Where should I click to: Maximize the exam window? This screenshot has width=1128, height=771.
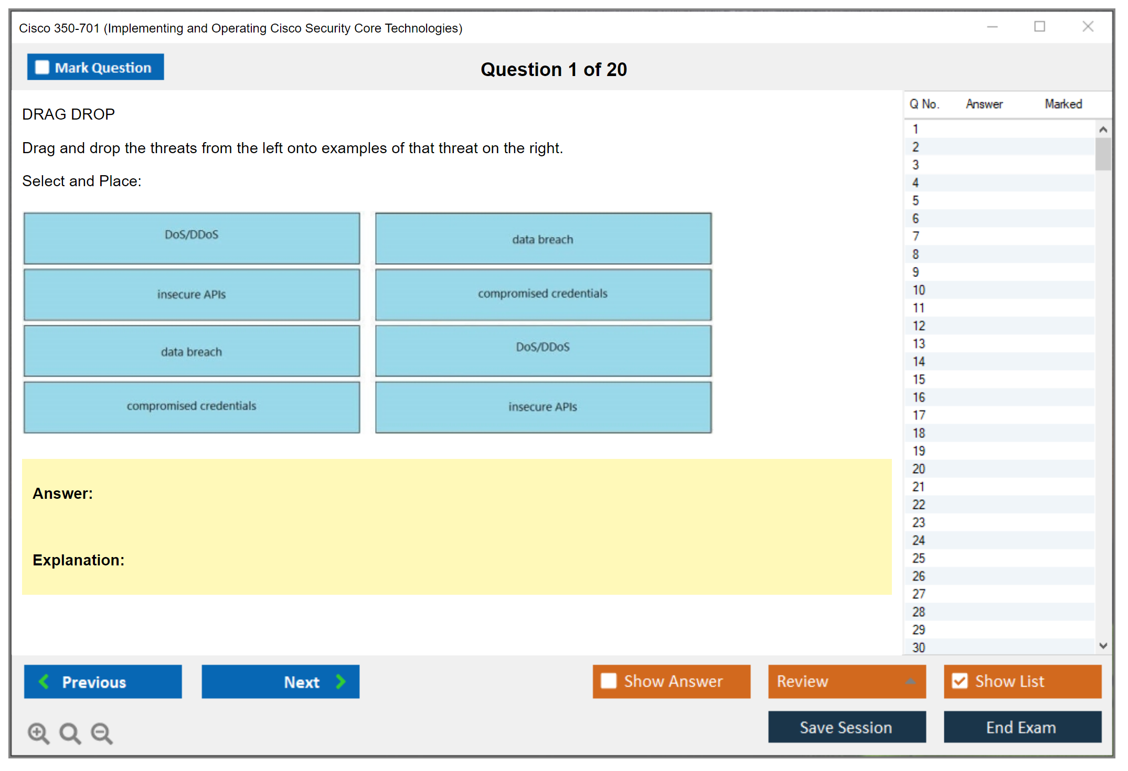1039,27
